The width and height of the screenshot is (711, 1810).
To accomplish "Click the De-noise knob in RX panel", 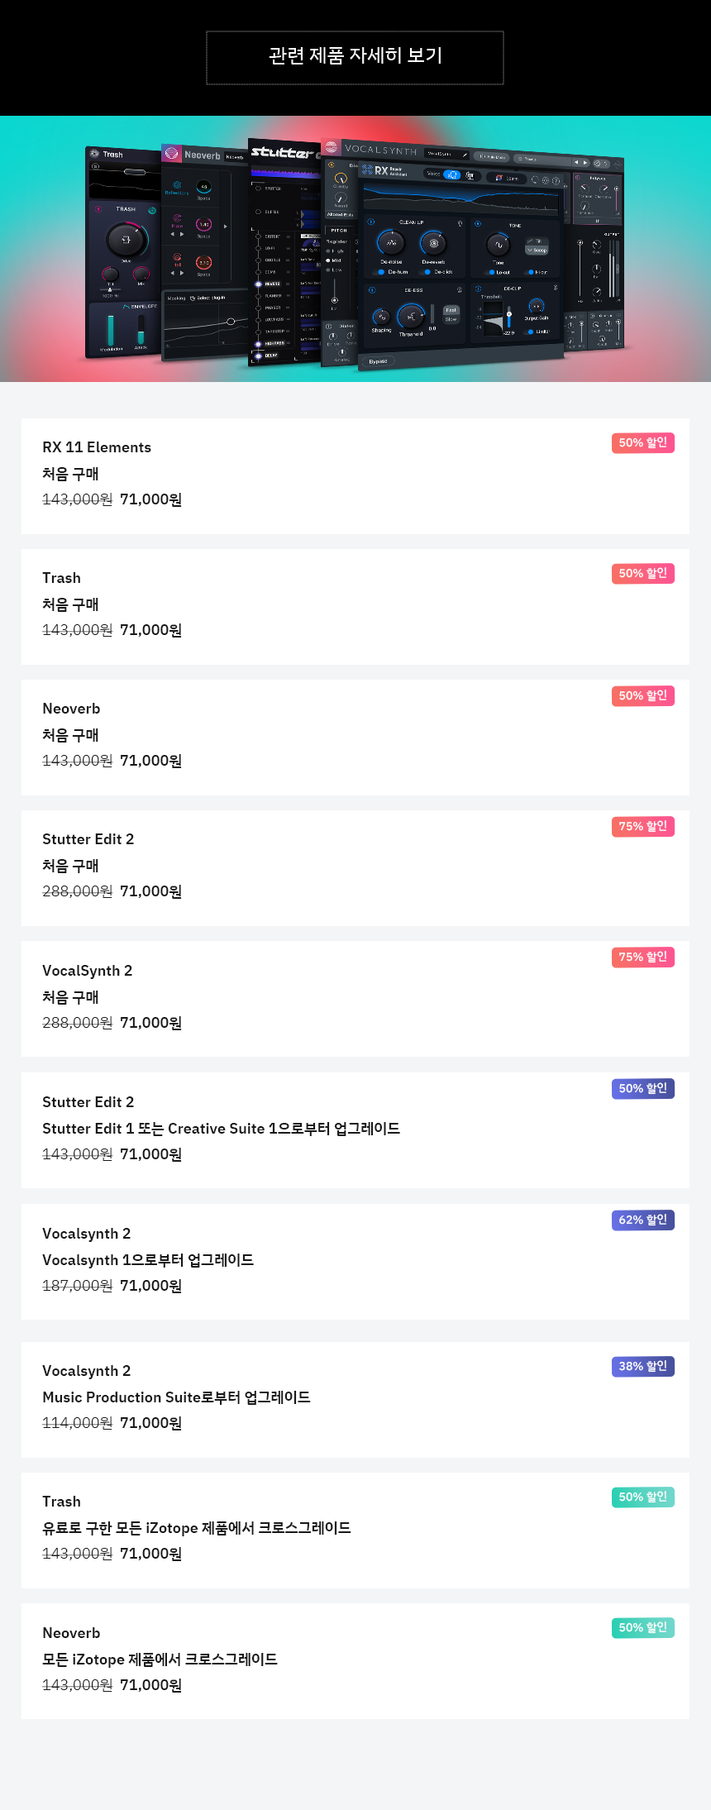I will click(390, 242).
